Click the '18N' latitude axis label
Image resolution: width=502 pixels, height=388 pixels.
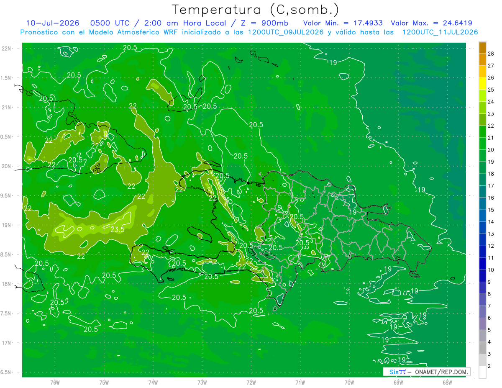pyautogui.click(x=5, y=284)
